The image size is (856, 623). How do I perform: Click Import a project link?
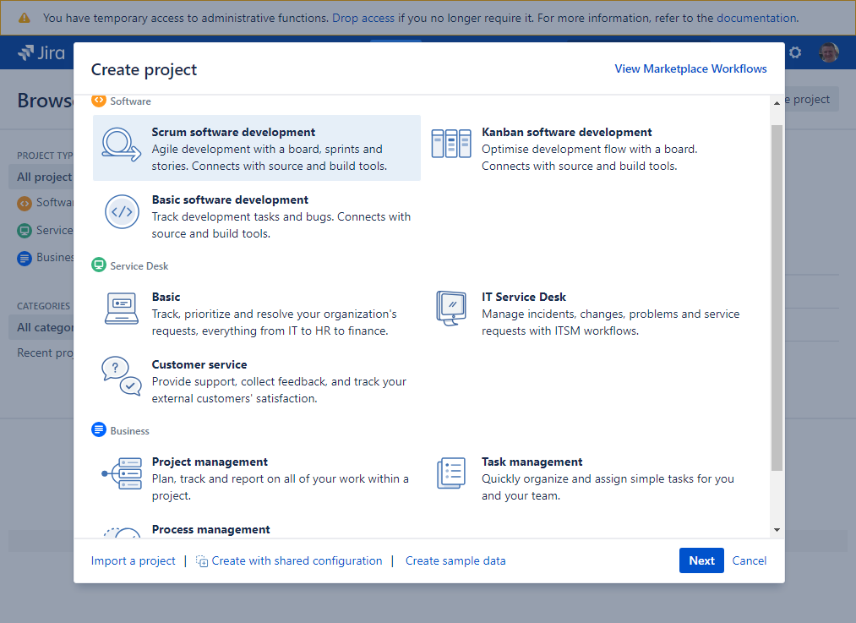pos(134,560)
